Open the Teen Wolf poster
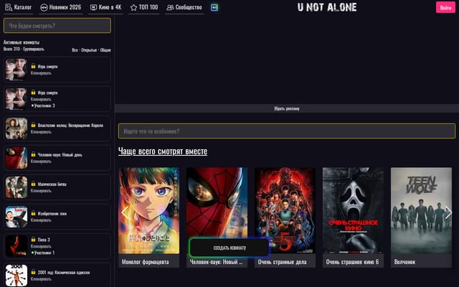Image resolution: width=459 pixels, height=287 pixels. pyautogui.click(x=421, y=210)
